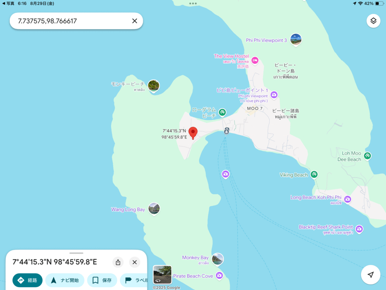Viewport: 386px width, 290px height.
Task: Tap the Viking Beach text label
Action: (294, 175)
